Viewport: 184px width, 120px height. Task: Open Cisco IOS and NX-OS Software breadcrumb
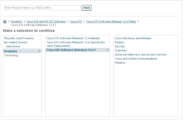[x=46, y=21]
